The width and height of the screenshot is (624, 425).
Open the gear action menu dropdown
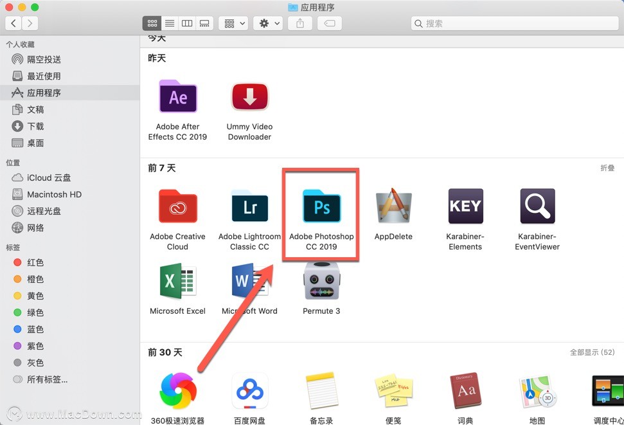(x=268, y=23)
